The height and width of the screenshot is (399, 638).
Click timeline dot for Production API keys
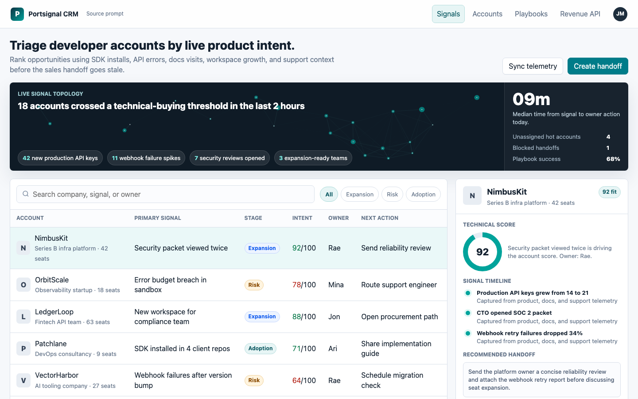[467, 293]
